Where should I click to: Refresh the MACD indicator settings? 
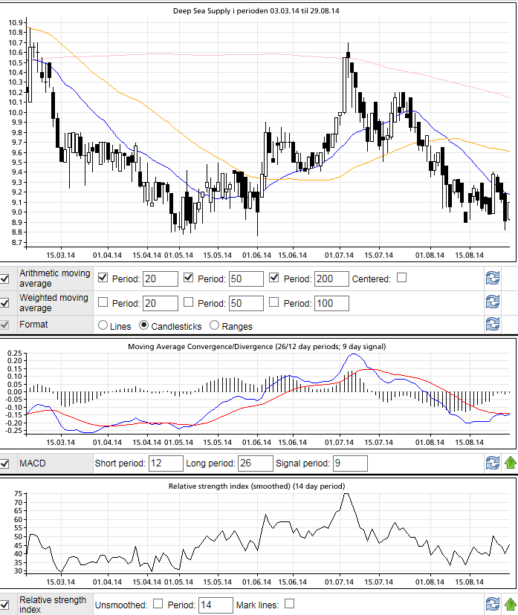coord(491,463)
